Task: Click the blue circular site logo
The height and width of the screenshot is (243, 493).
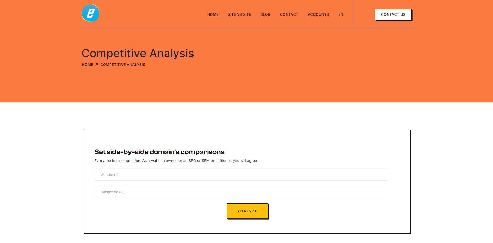Action: coord(90,13)
